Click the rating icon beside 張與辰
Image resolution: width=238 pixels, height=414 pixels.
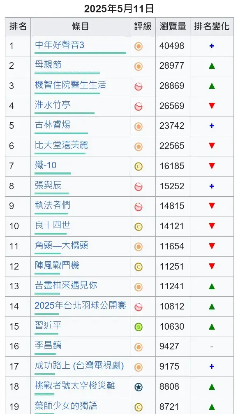point(139,187)
